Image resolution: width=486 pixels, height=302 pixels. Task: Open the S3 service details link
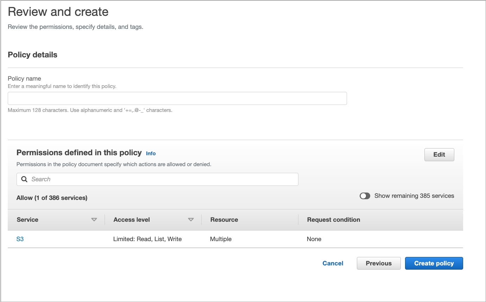tap(20, 239)
